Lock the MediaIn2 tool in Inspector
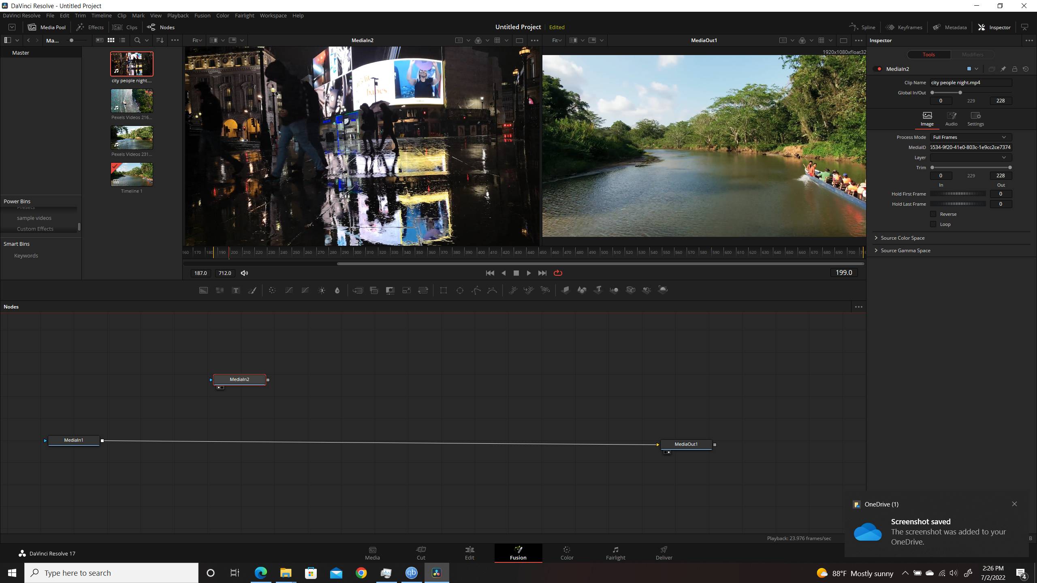1037x583 pixels. click(1014, 69)
